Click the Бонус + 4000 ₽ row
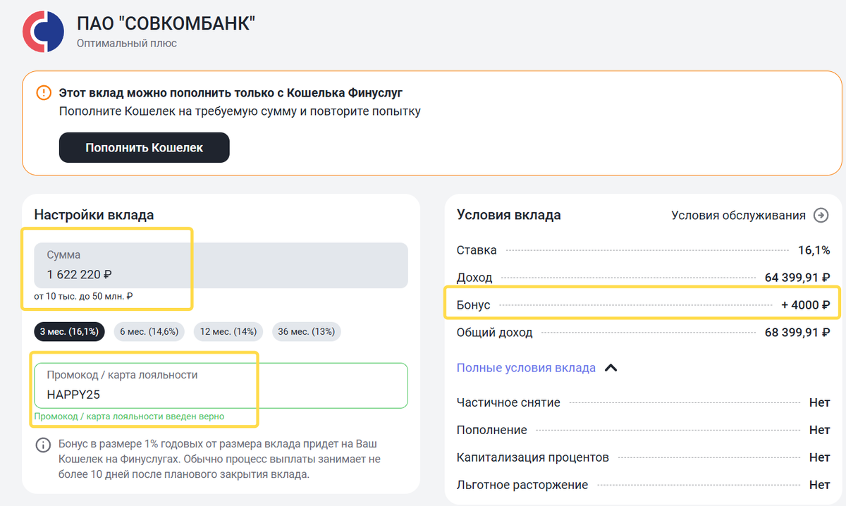Screen dimensions: 846x506 click(x=643, y=305)
